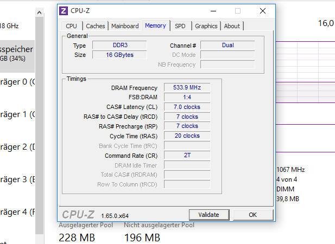The height and width of the screenshot is (244, 335).
Task: Open the CPU tab
Action: coord(71,26)
